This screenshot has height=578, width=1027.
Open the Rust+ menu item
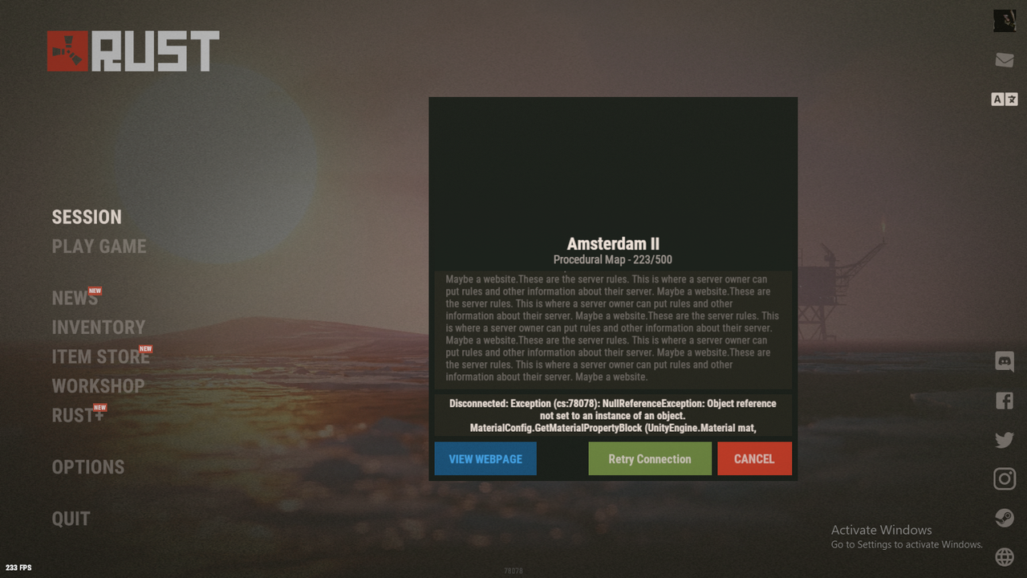point(78,415)
